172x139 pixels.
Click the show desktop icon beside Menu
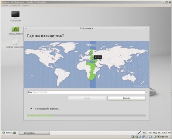[15, 133]
